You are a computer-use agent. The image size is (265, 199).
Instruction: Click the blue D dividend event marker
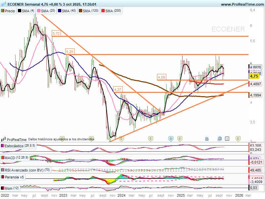pyautogui.click(x=171, y=138)
